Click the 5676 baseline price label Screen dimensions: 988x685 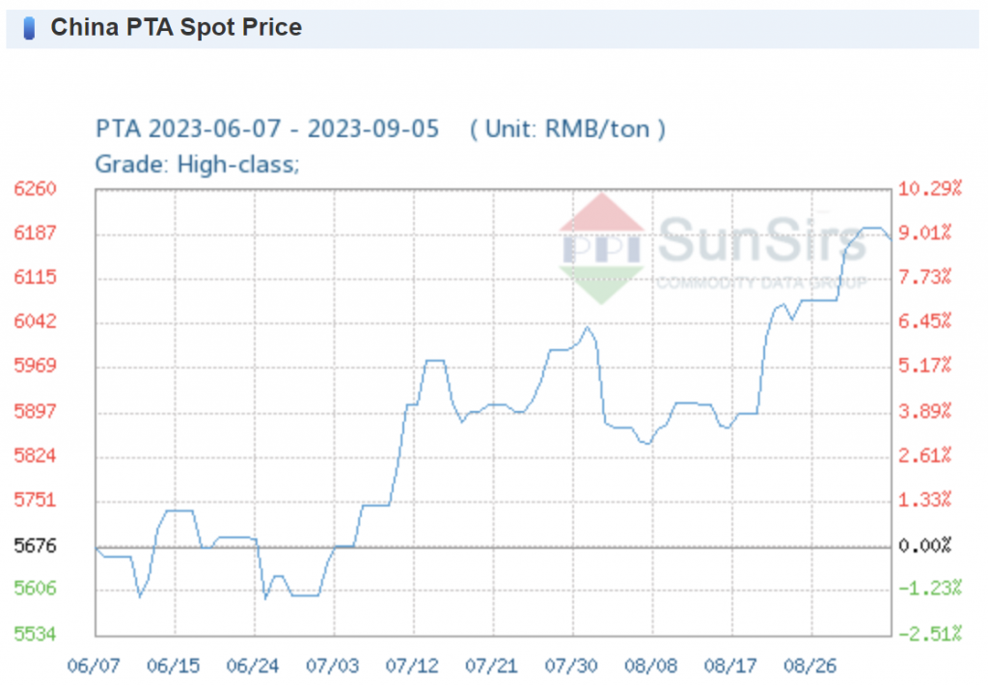[35, 546]
